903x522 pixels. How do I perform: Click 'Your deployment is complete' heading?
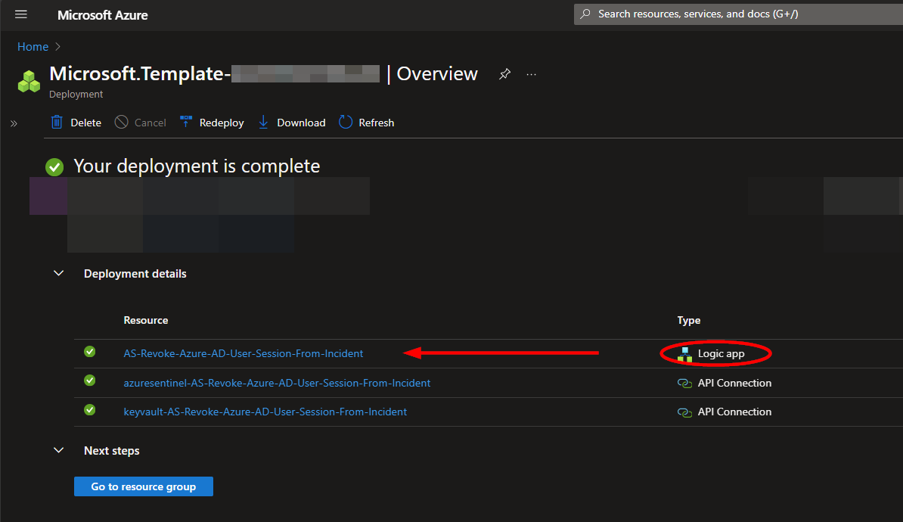pyautogui.click(x=197, y=166)
